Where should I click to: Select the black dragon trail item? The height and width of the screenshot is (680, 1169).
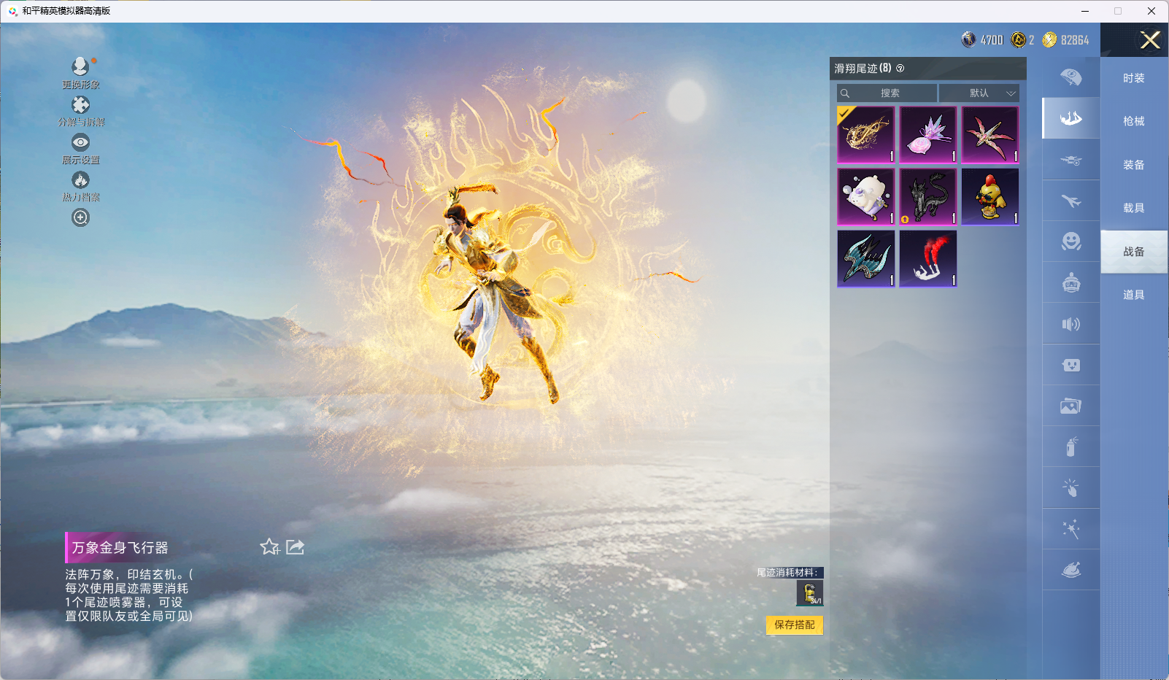pos(928,197)
